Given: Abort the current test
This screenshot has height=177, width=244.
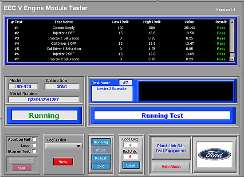Looking at the screenshot, I should (x=101, y=150).
